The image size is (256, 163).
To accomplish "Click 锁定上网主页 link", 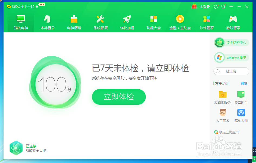I will point(229,132).
